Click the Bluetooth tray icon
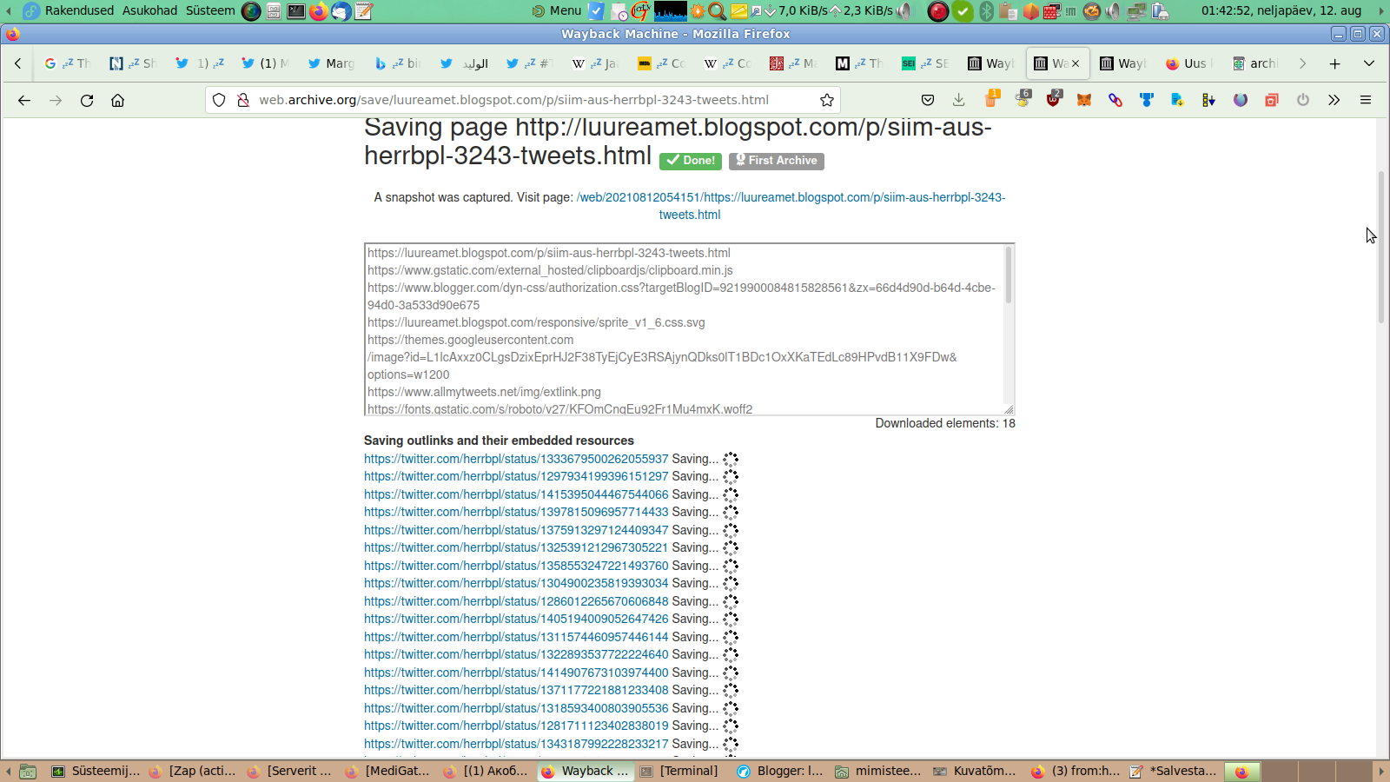 986,11
